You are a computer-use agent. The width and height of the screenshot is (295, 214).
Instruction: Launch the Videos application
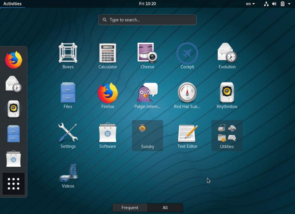tap(68, 175)
